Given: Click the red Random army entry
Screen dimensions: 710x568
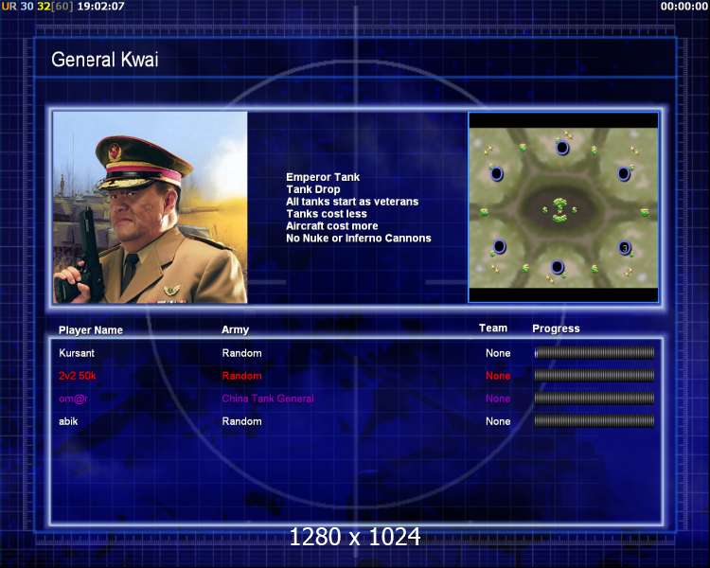Looking at the screenshot, I should (x=241, y=376).
